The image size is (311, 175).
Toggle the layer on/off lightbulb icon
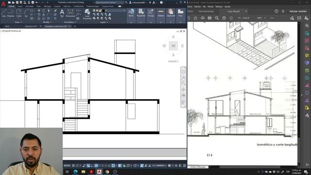94,11
